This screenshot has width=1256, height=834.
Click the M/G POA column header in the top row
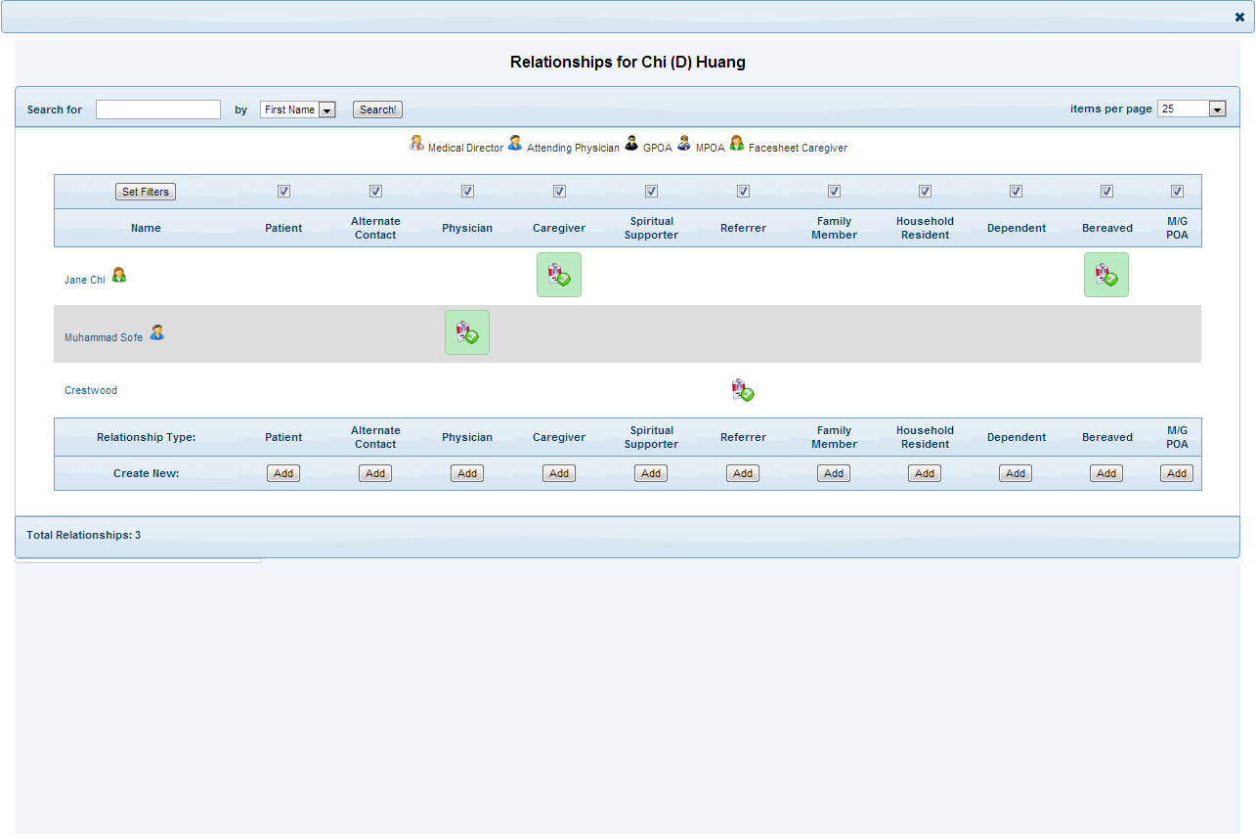coord(1177,228)
